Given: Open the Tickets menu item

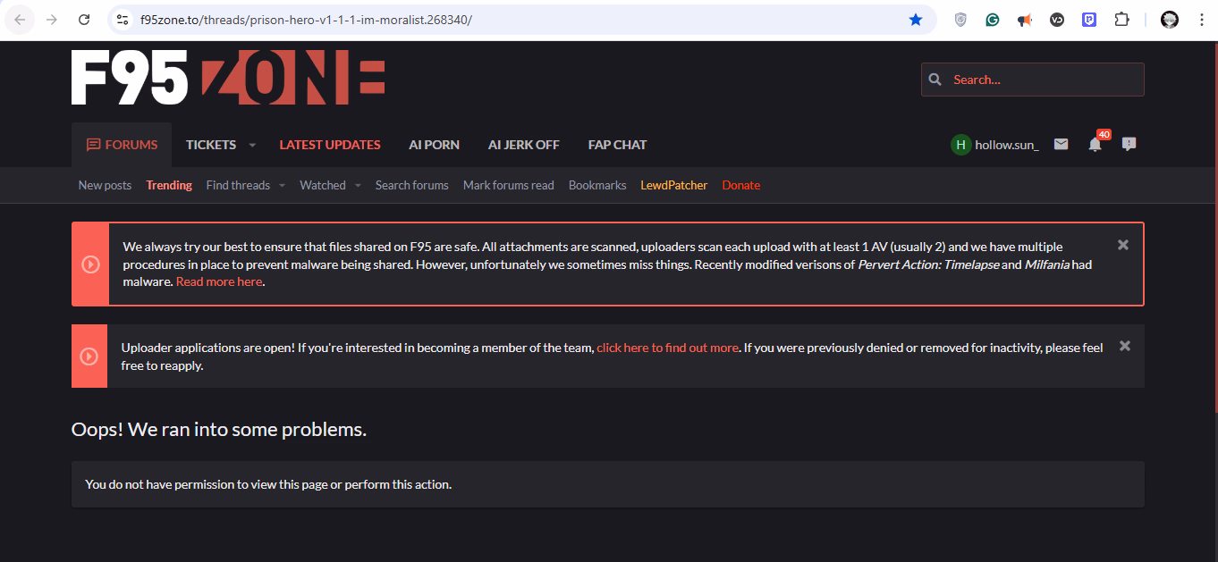Looking at the screenshot, I should (x=211, y=145).
